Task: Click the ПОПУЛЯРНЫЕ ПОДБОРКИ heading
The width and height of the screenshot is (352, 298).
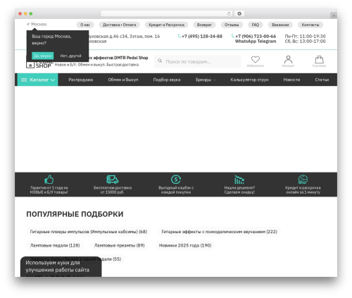Action: (75, 214)
